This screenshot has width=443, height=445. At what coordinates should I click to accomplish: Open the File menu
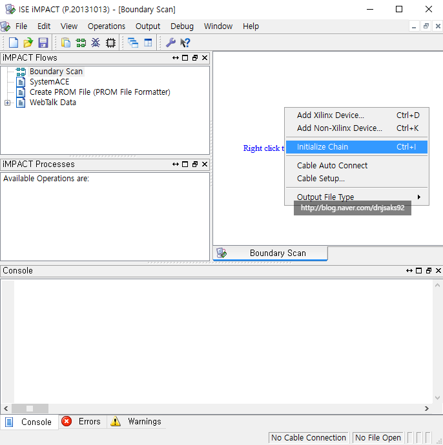coord(21,26)
